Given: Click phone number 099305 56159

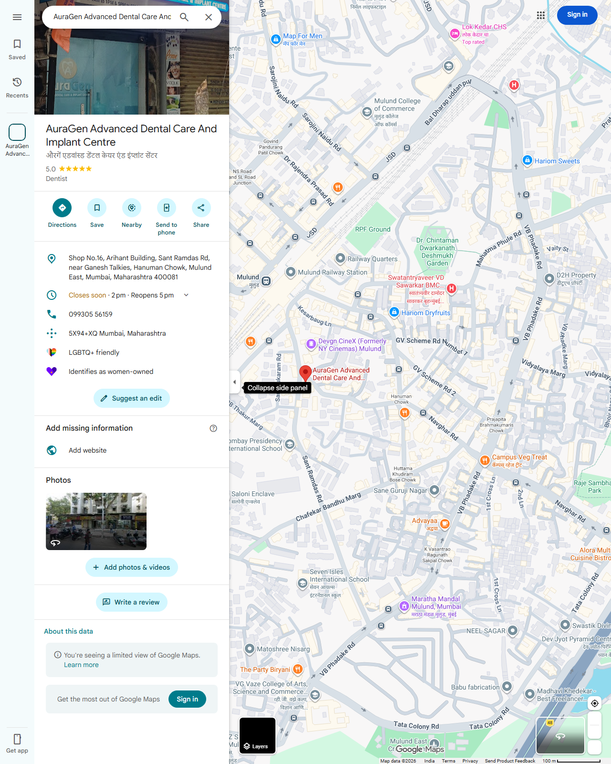Looking at the screenshot, I should coord(132,314).
